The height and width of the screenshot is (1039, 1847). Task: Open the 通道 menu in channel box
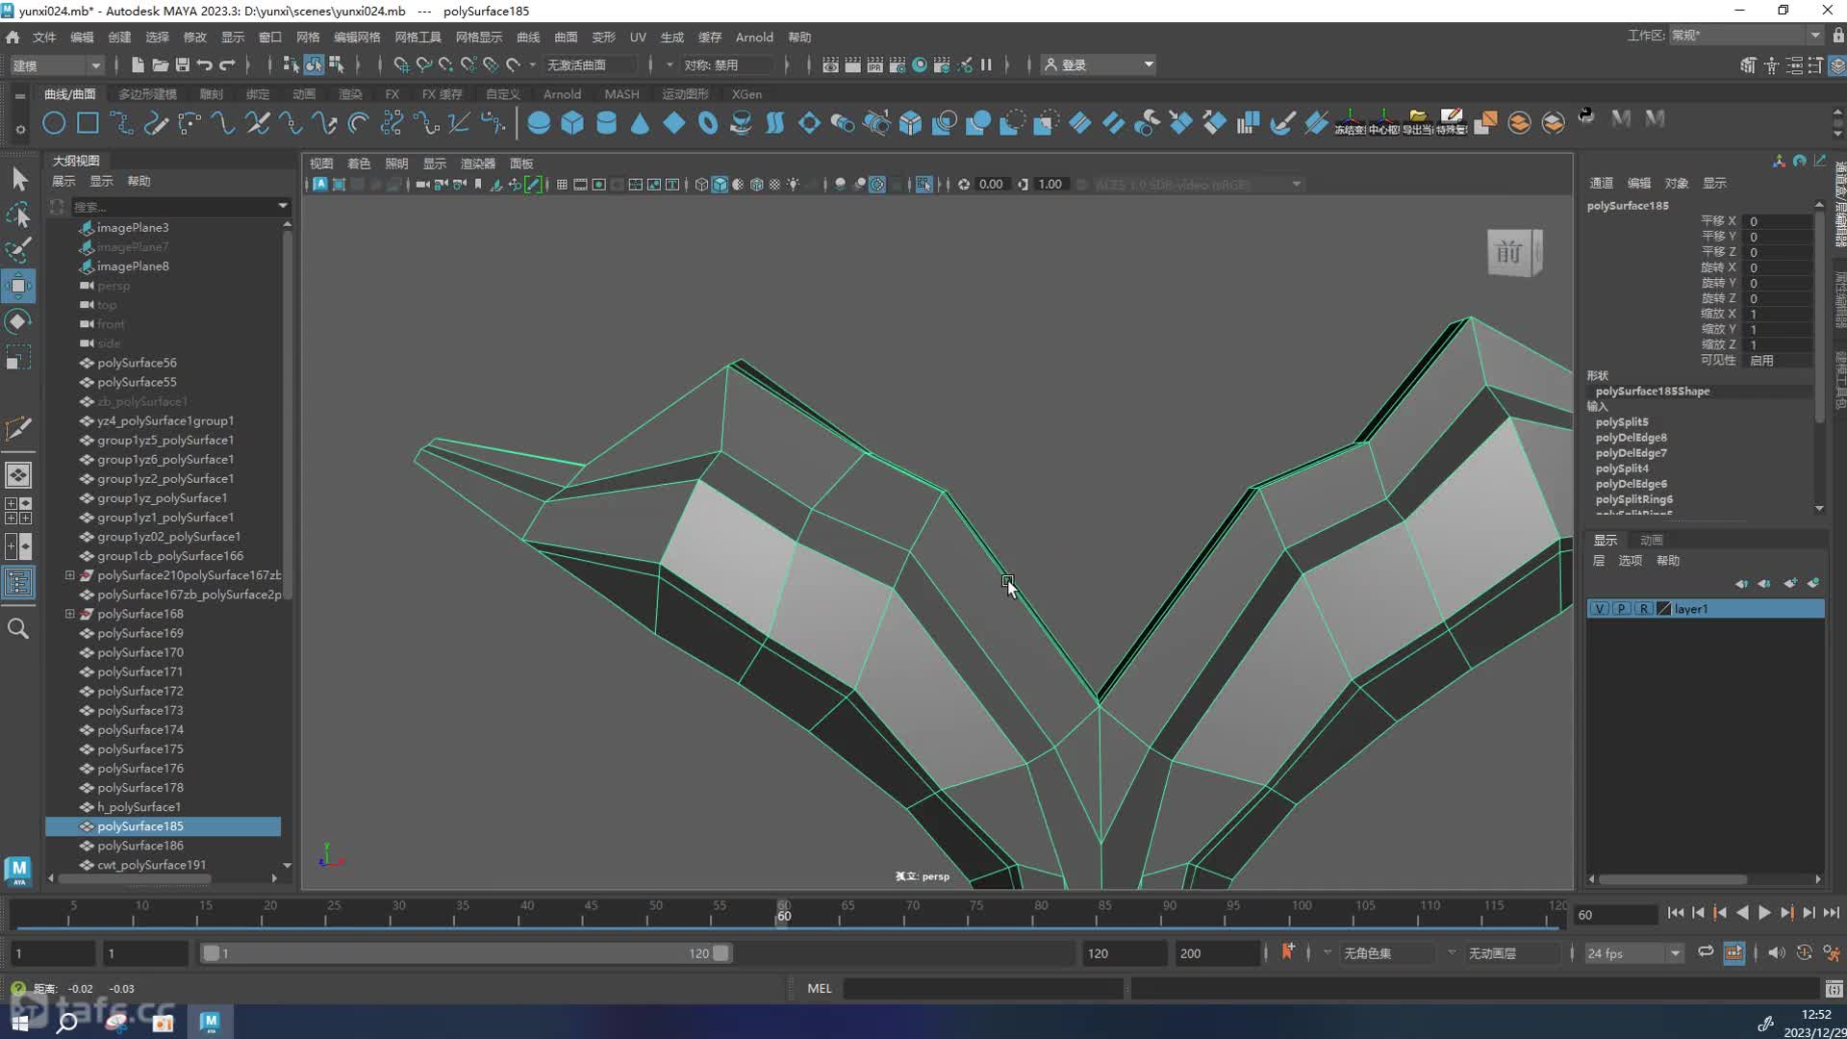[1602, 183]
